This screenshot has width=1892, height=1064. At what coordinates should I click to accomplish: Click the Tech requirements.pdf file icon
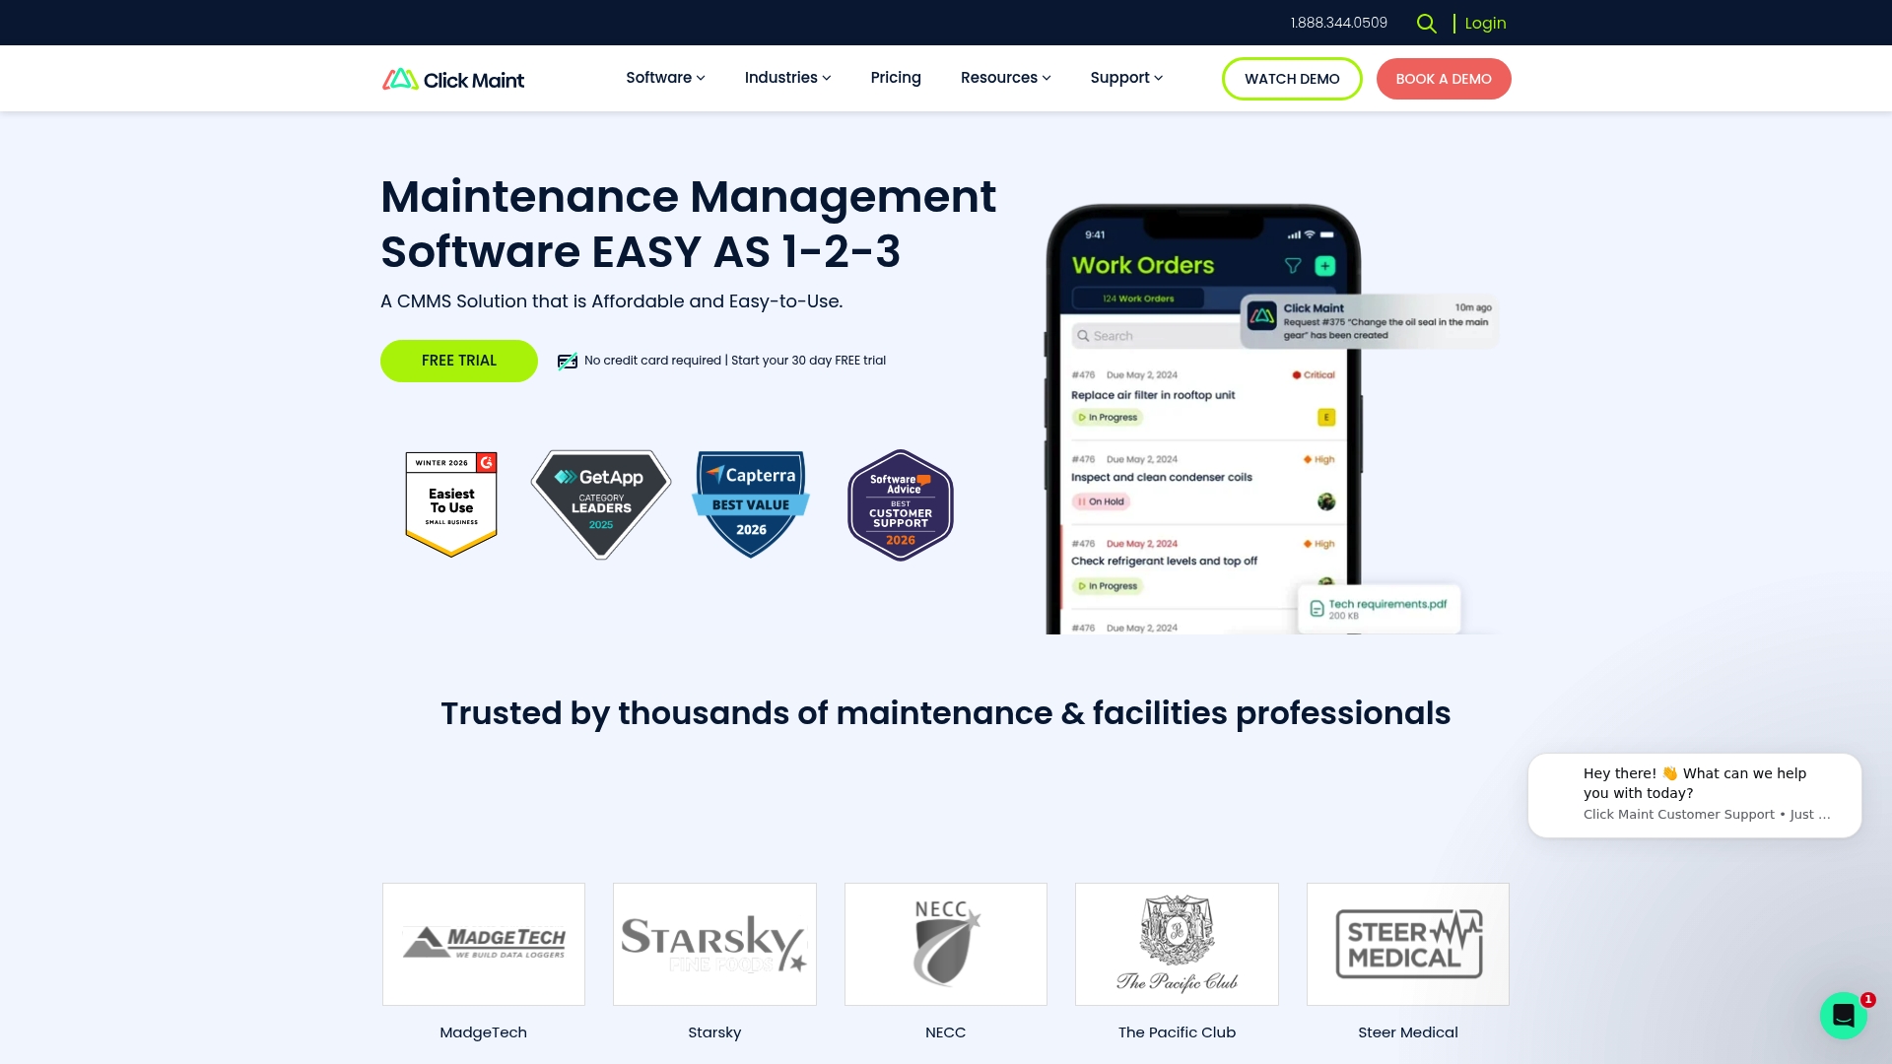click(1317, 609)
